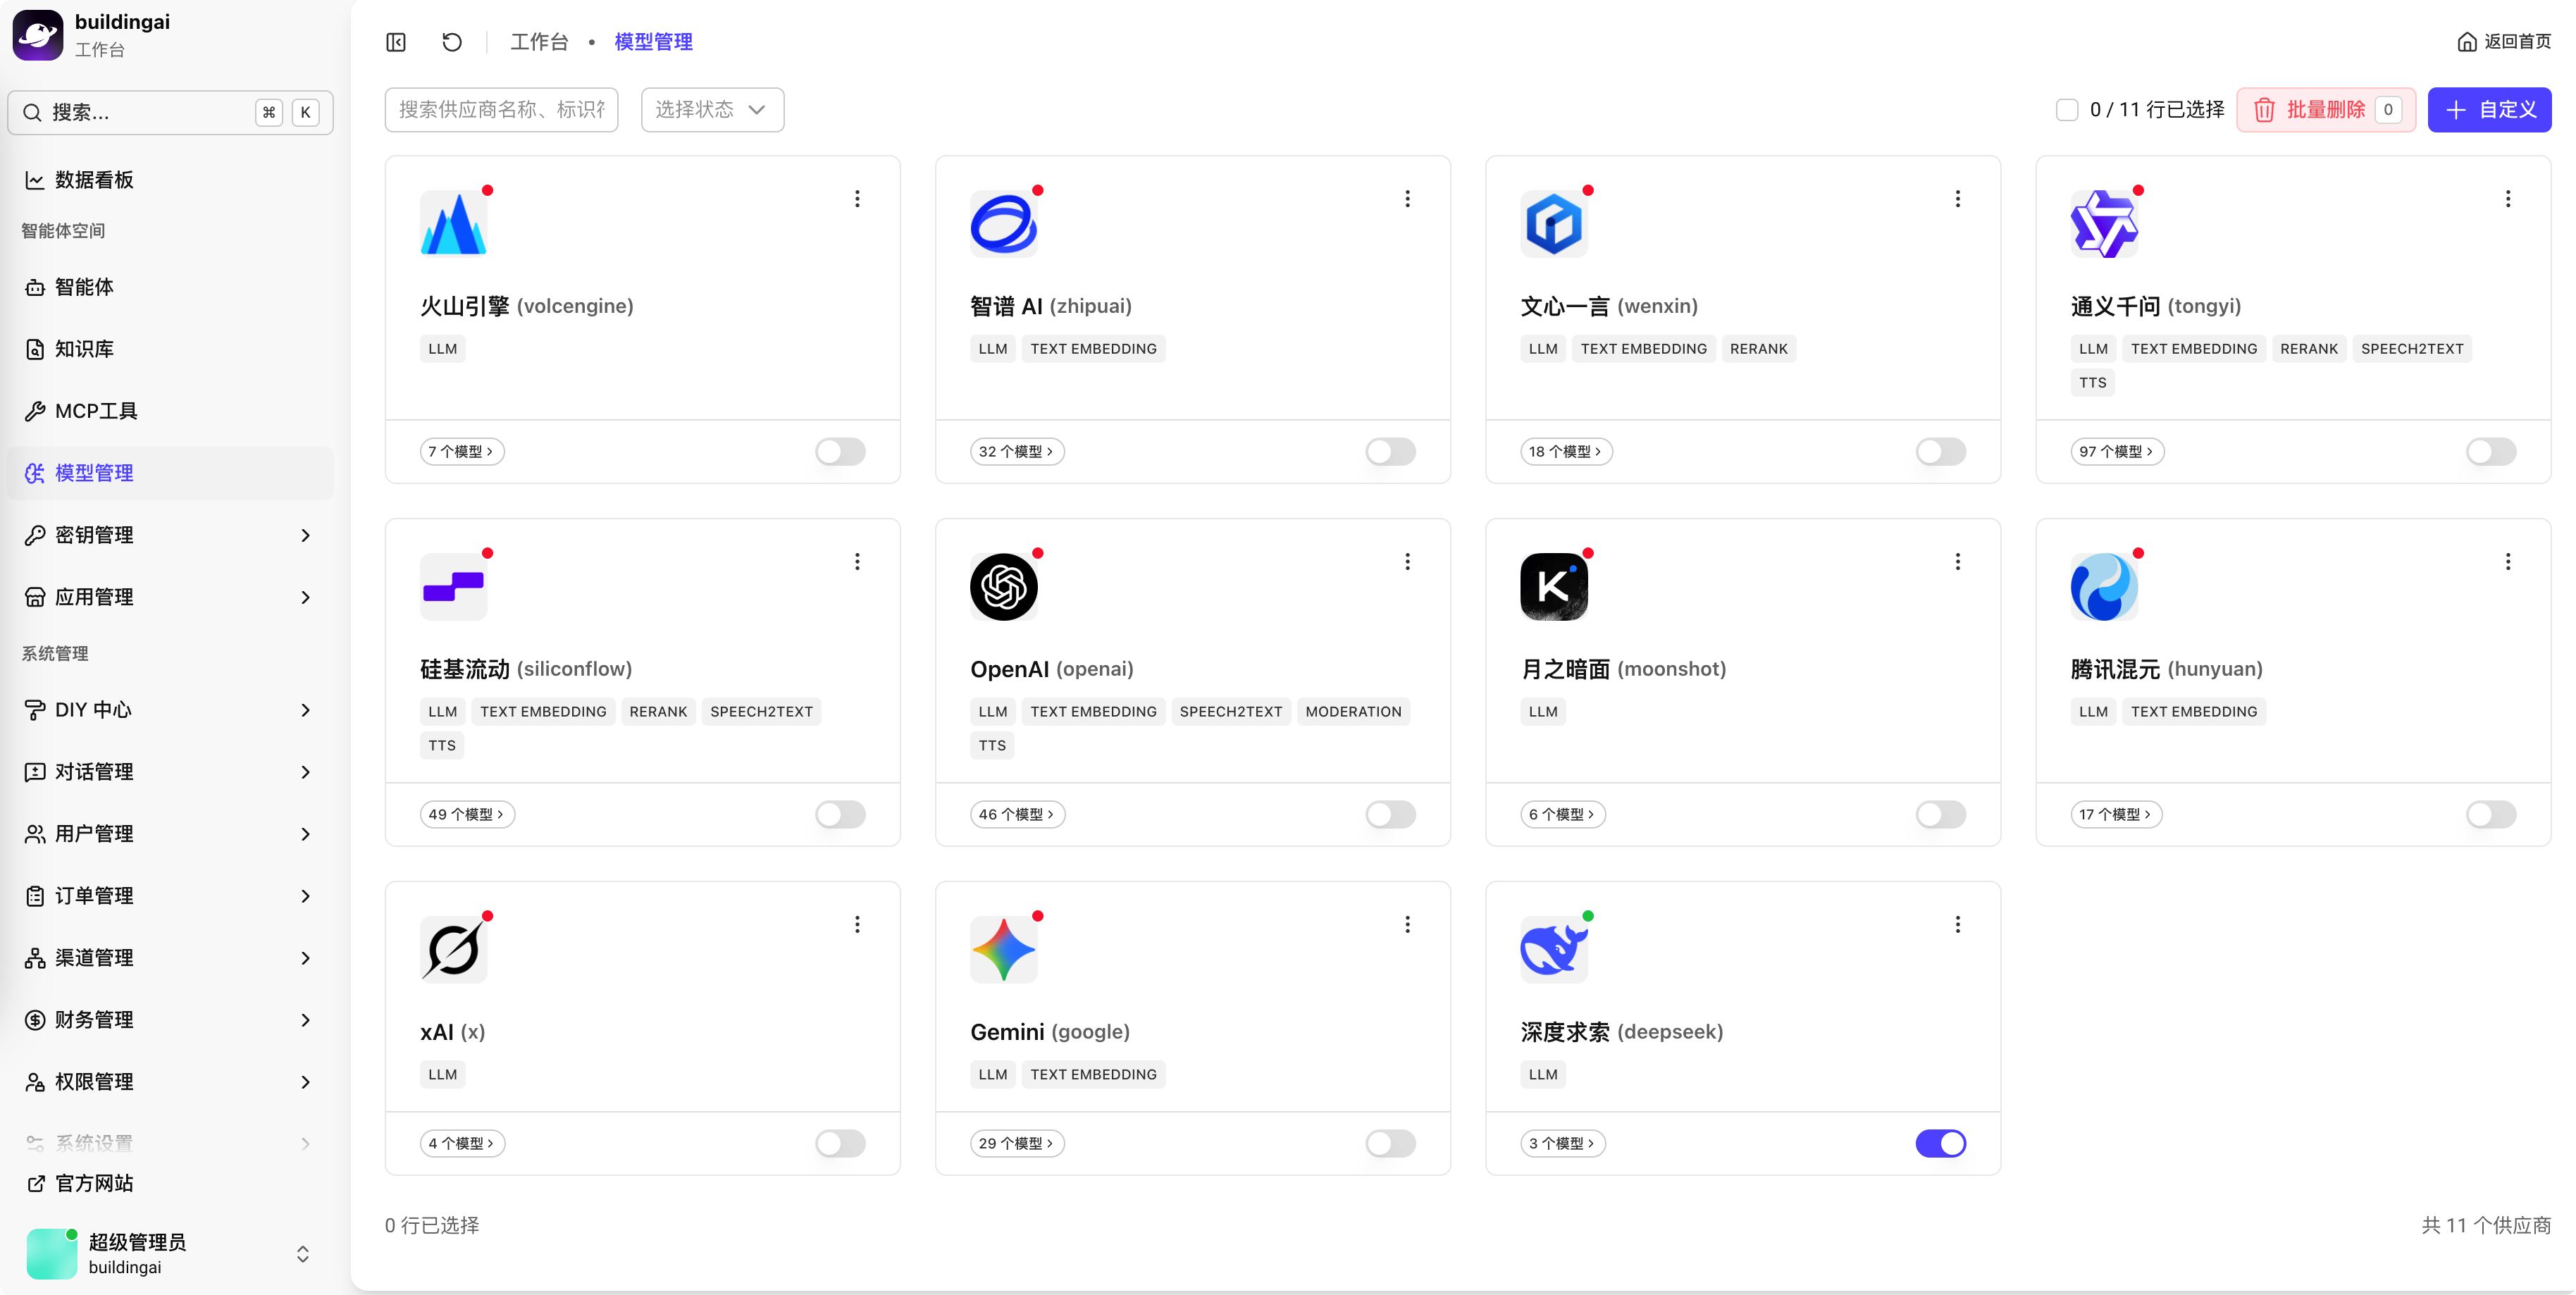Click the buildingai planet logo
The height and width of the screenshot is (1295, 2576).
[x=38, y=35]
